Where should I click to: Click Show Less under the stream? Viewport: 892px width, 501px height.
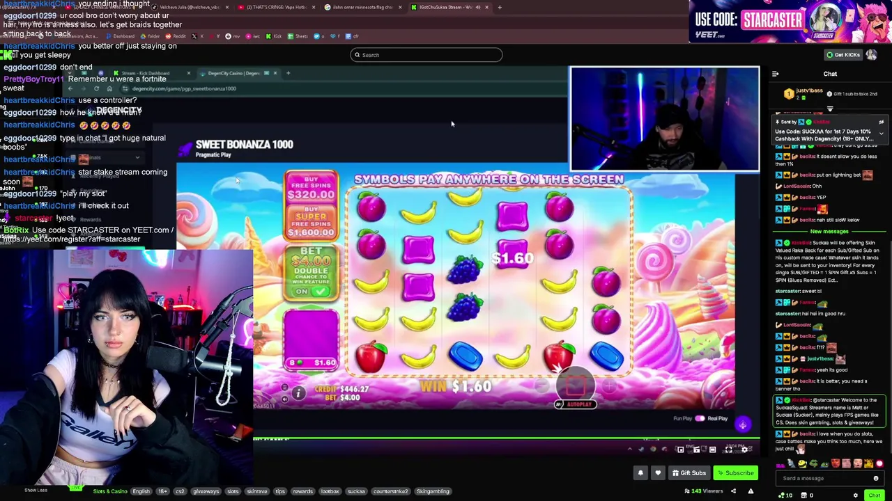click(x=36, y=491)
